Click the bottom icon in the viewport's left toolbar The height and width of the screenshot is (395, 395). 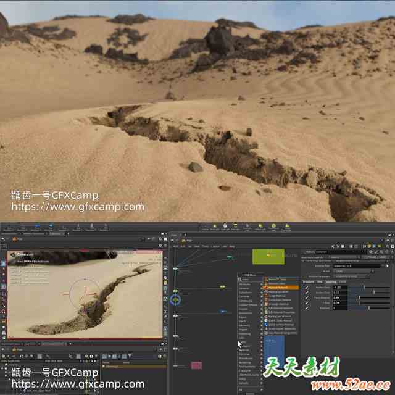pyautogui.click(x=4, y=338)
